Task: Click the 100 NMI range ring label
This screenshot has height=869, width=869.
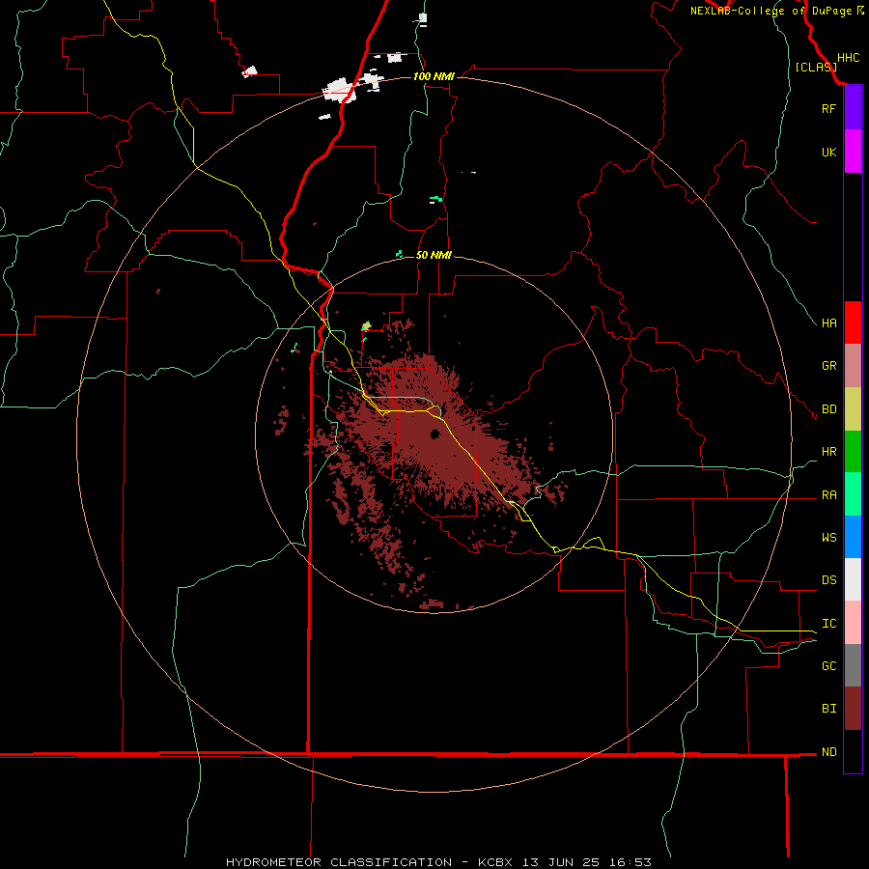Action: click(434, 76)
